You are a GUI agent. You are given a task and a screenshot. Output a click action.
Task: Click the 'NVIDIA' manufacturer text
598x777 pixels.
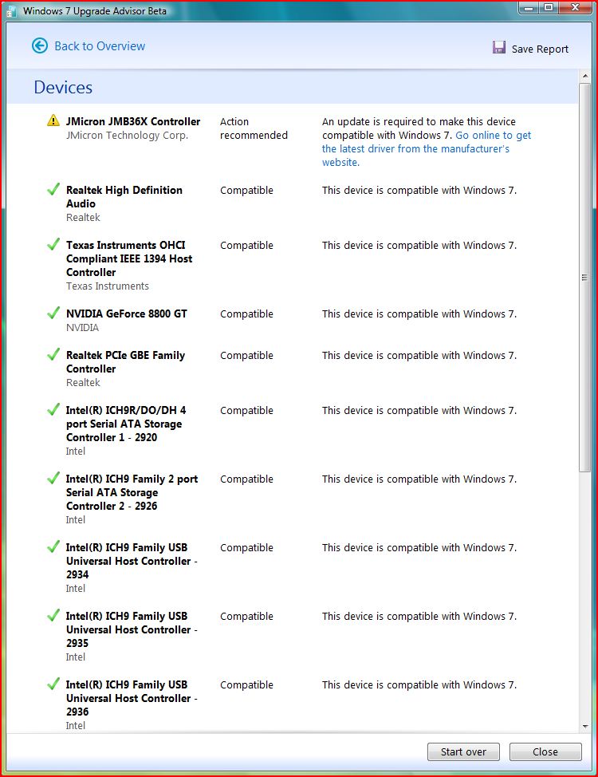(x=82, y=328)
